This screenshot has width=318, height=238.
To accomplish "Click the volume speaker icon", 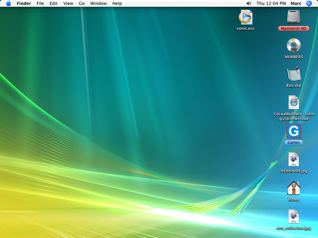I will [x=249, y=4].
